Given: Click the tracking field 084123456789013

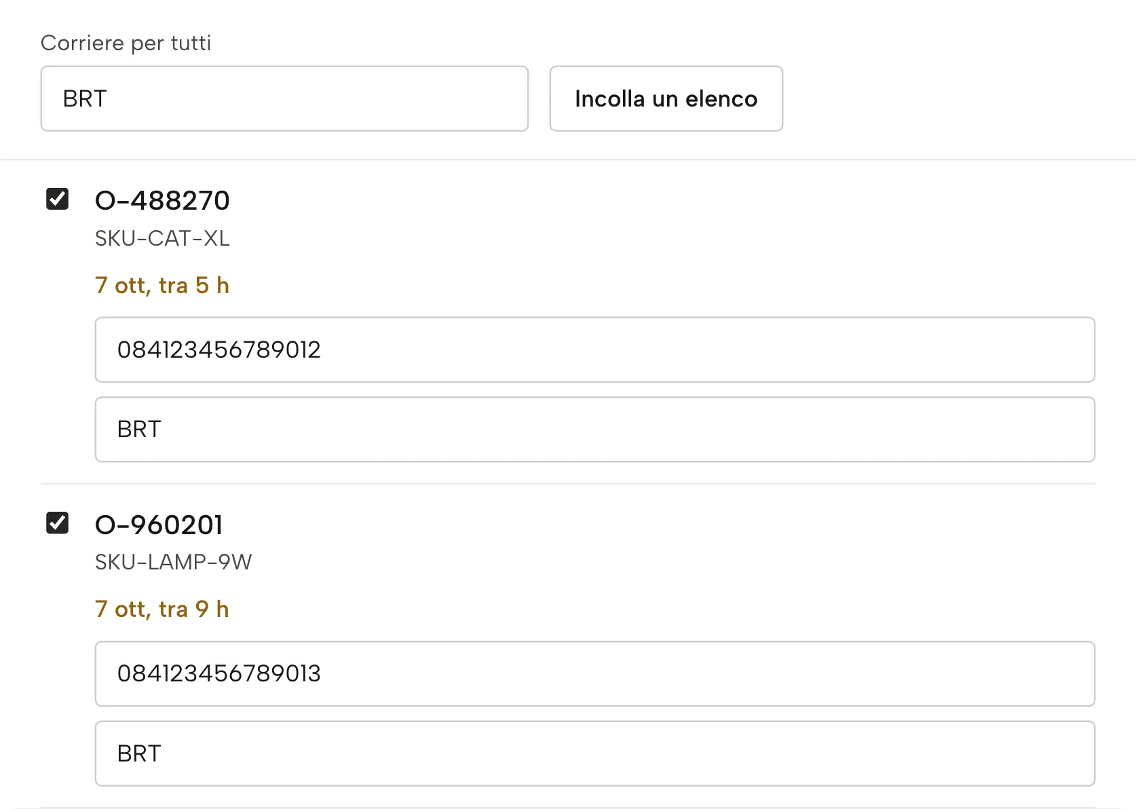Looking at the screenshot, I should click(594, 673).
